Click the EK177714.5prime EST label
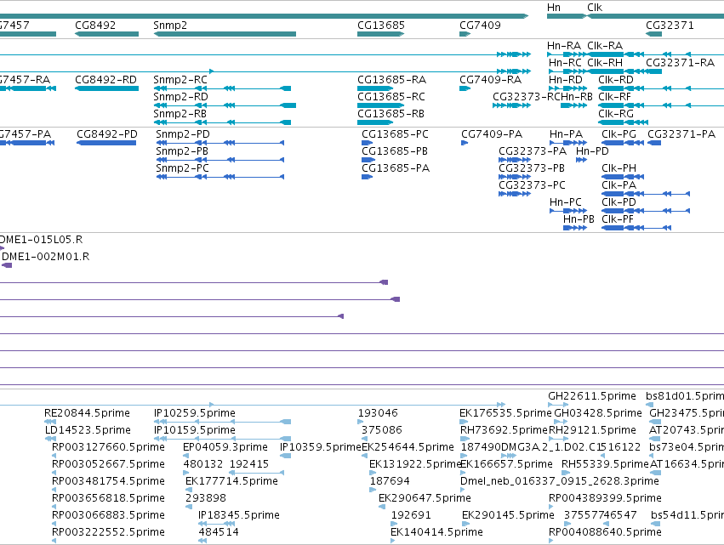The width and height of the screenshot is (724, 545). point(231,481)
